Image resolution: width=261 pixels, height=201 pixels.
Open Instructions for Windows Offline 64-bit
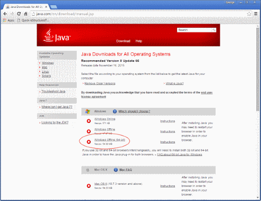pyautogui.click(x=168, y=142)
